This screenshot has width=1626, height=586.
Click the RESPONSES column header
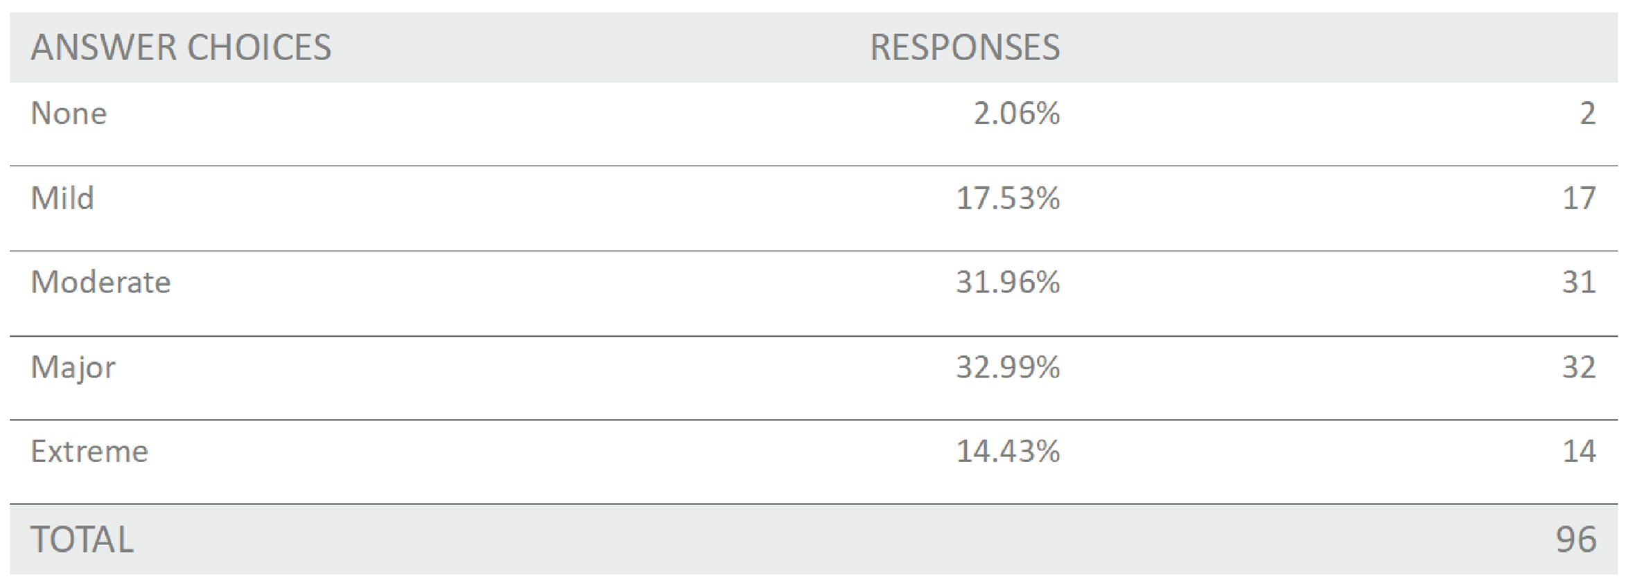964,48
